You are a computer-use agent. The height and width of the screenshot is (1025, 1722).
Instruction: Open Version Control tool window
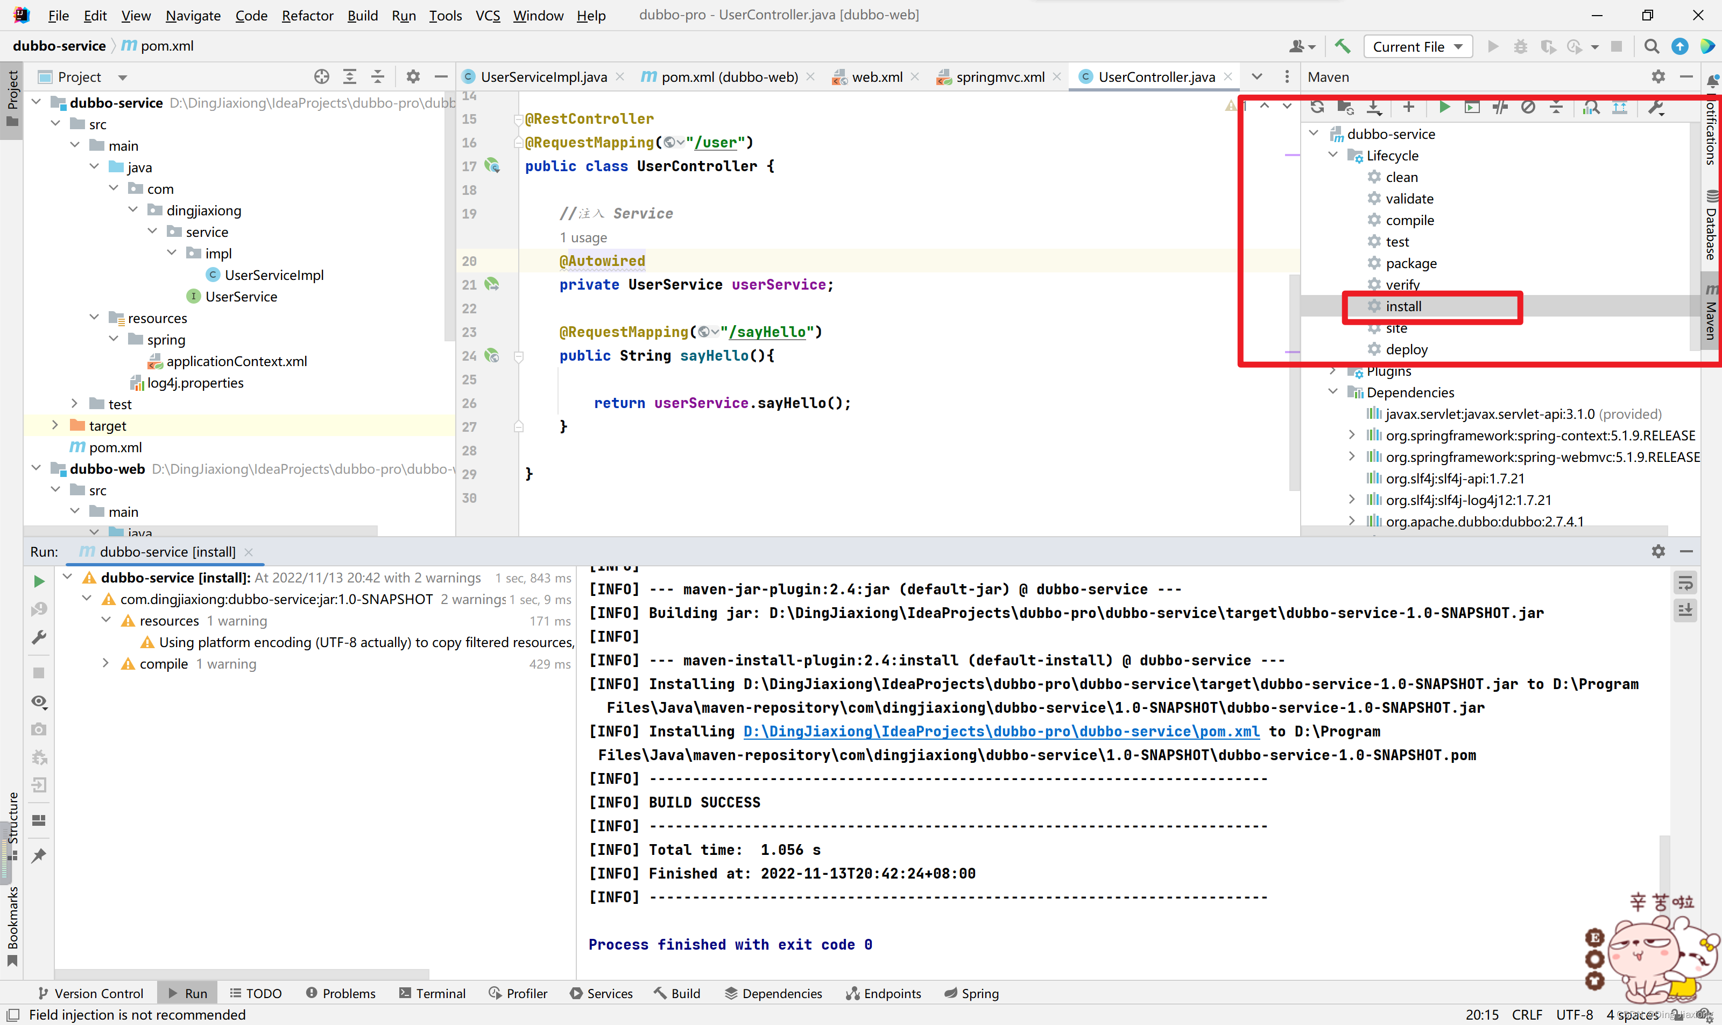(x=90, y=993)
